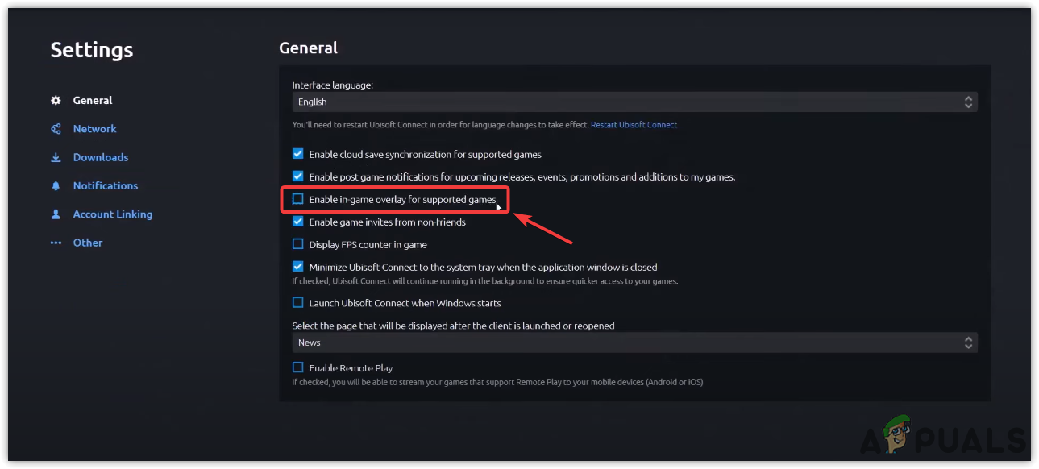Switch to the Downloads settings tab
This screenshot has width=1039, height=469.
tap(101, 157)
